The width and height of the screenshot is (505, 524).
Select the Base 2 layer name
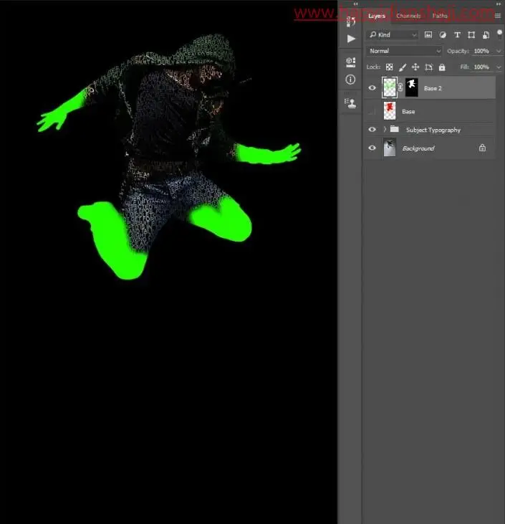(x=433, y=88)
